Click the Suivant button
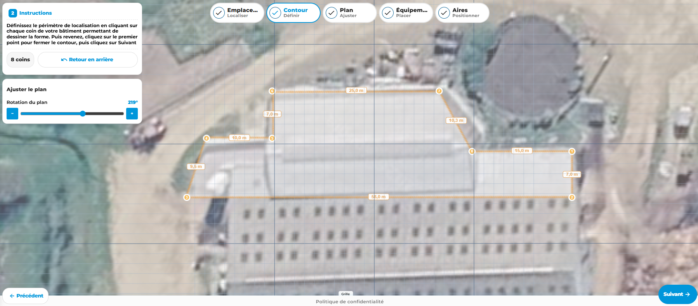698x306 pixels. click(677, 294)
